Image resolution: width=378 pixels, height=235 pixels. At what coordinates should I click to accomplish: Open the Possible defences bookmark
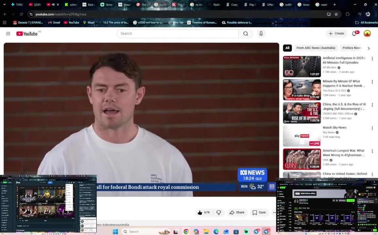(x=237, y=23)
